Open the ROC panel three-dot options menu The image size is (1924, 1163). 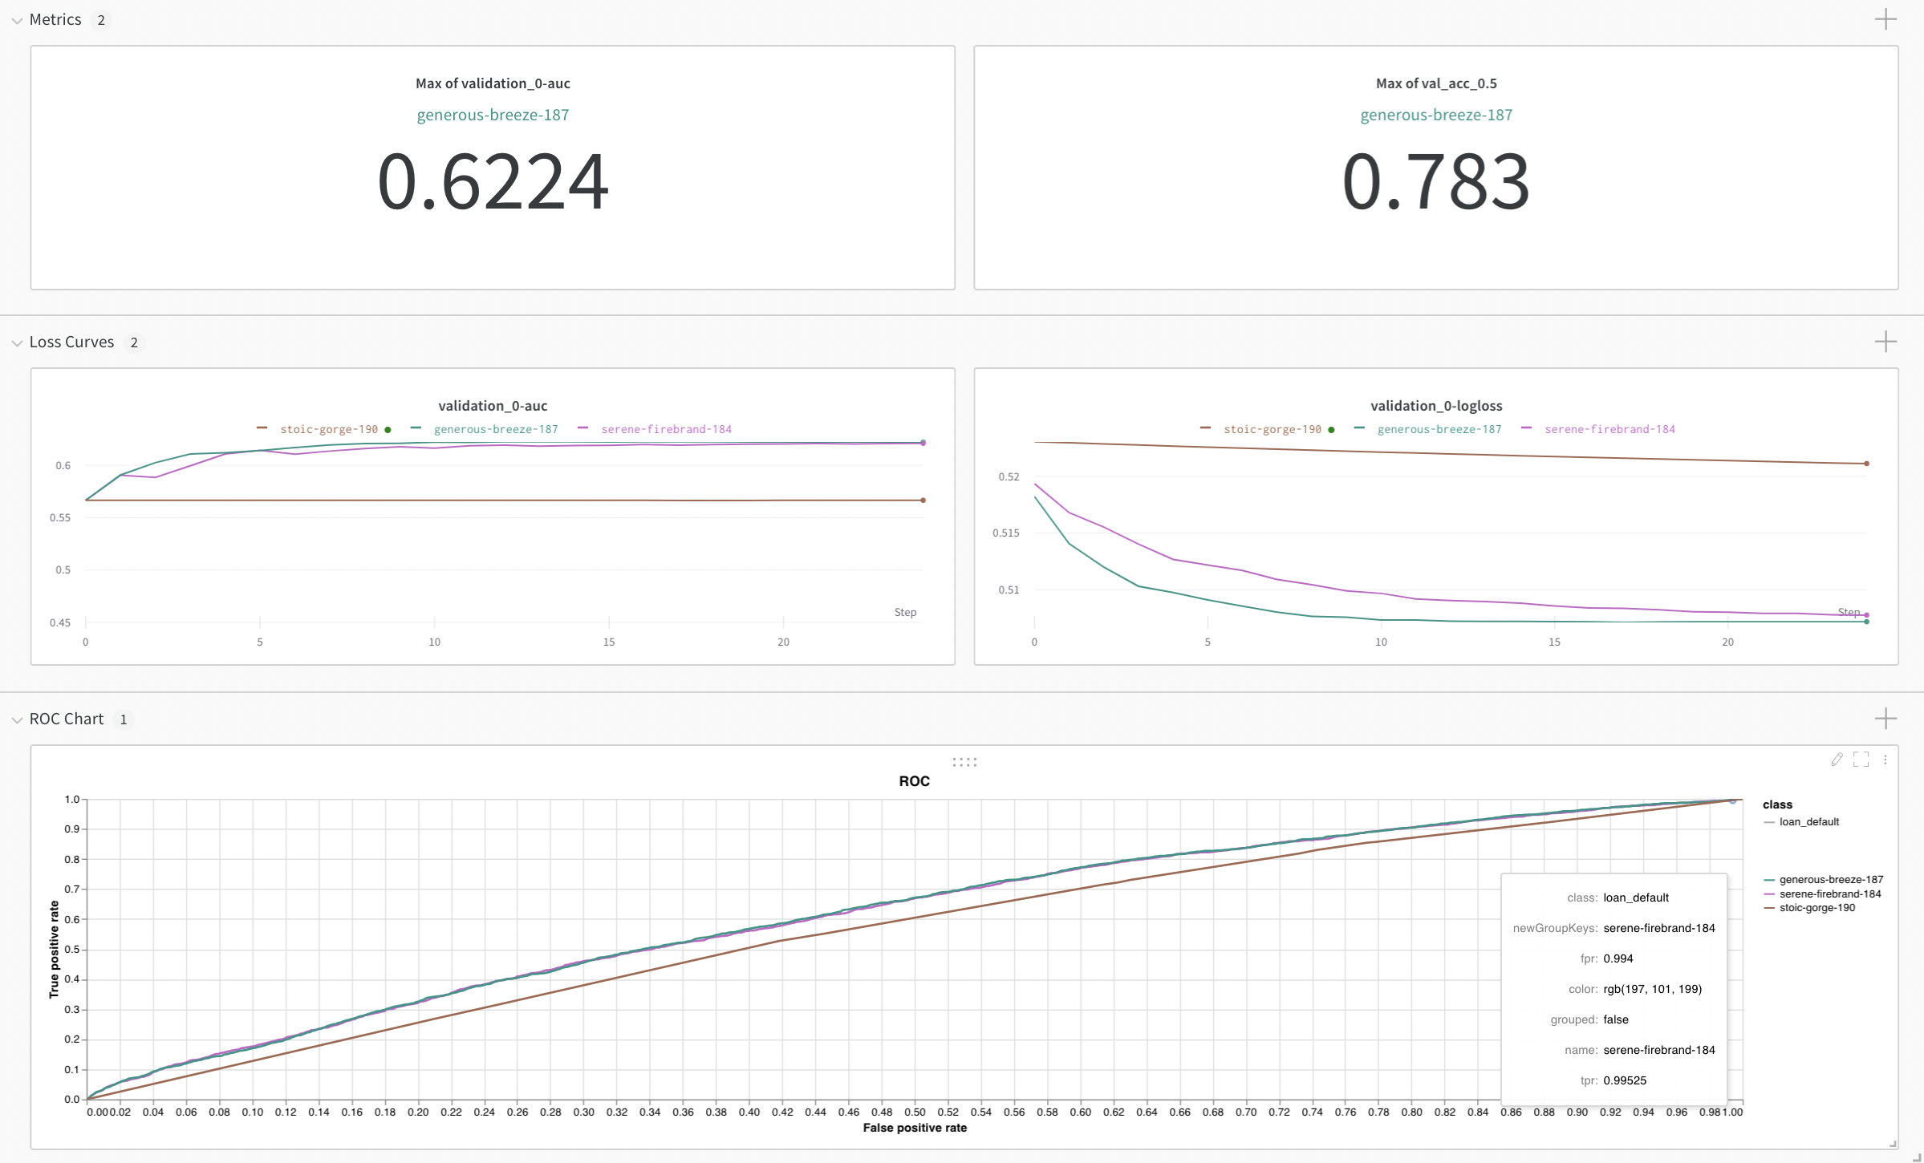click(1885, 760)
